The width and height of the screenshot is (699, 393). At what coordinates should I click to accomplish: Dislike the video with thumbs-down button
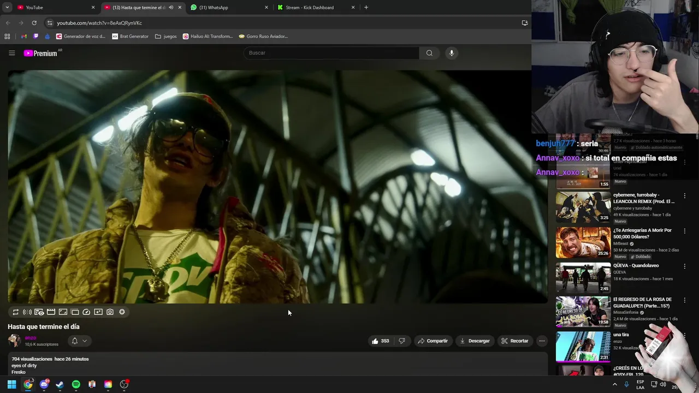pos(402,341)
